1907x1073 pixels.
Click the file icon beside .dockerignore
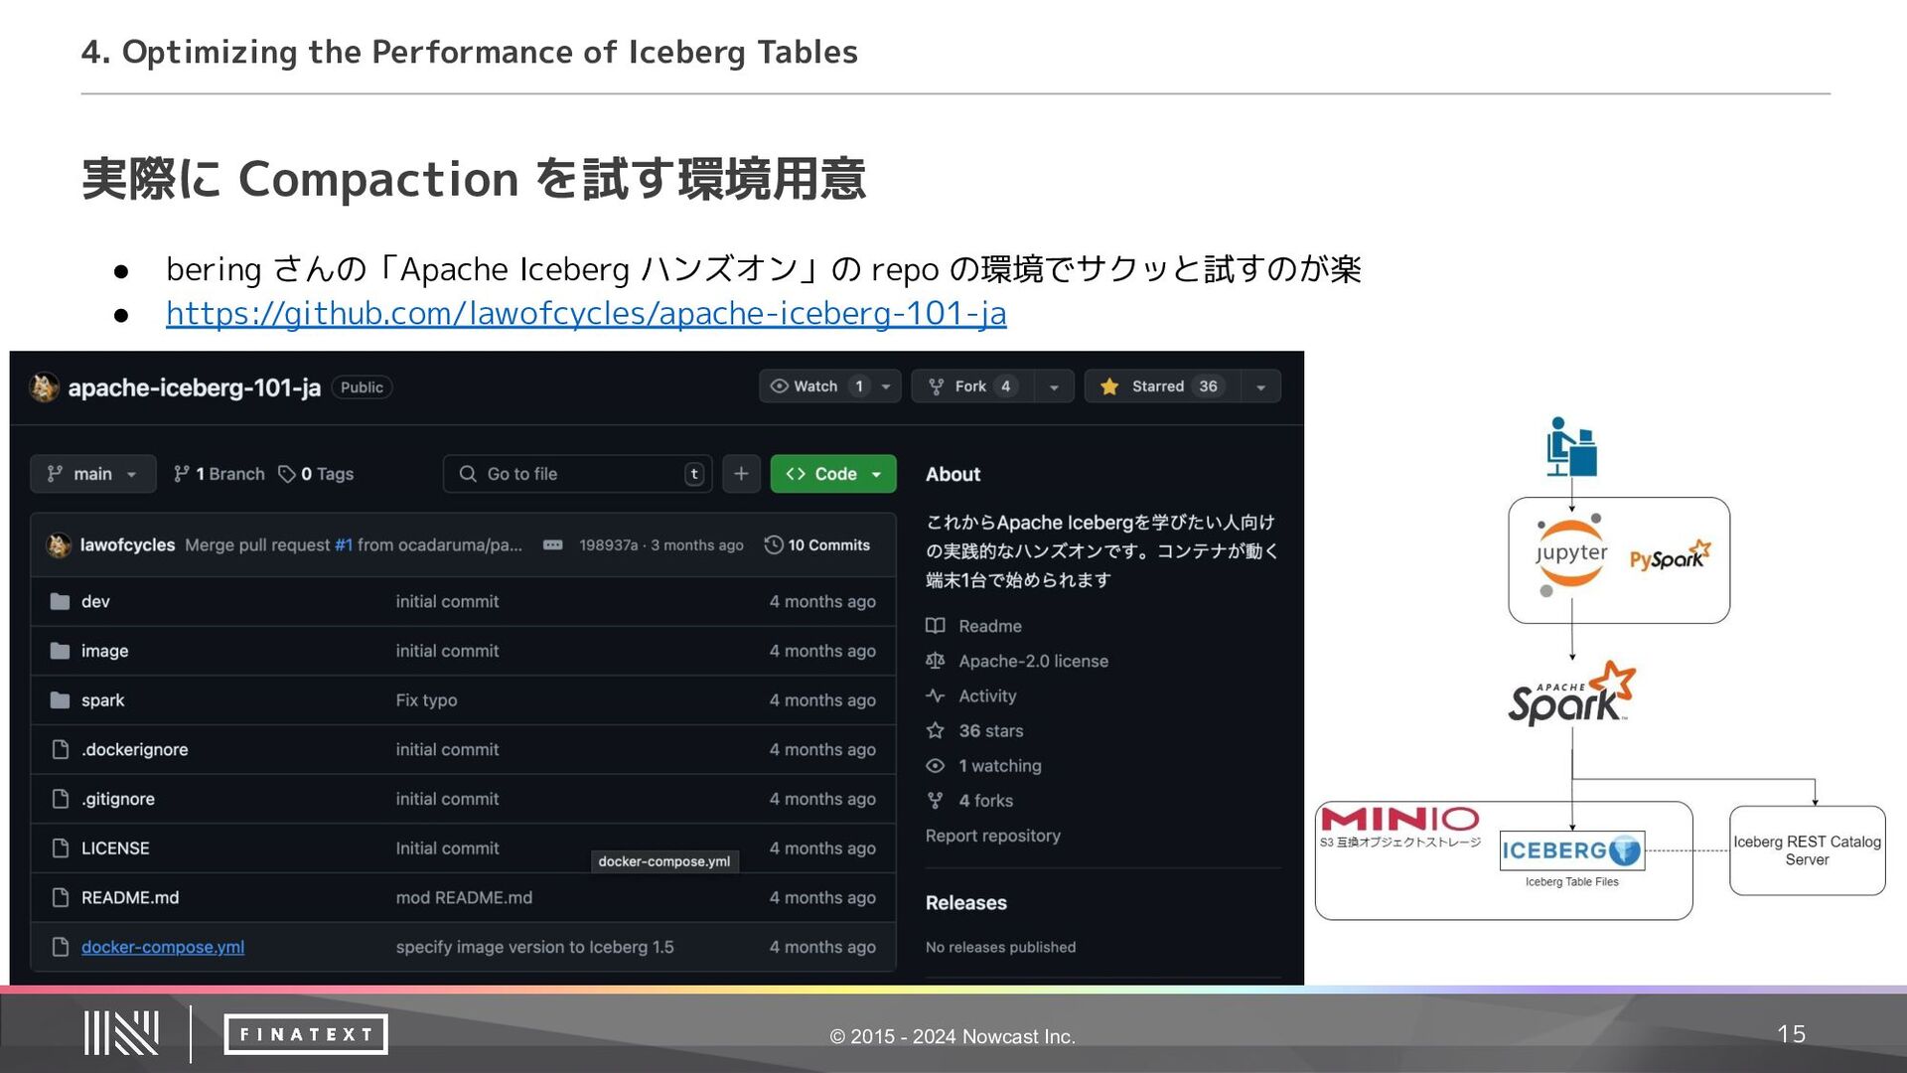tap(60, 749)
